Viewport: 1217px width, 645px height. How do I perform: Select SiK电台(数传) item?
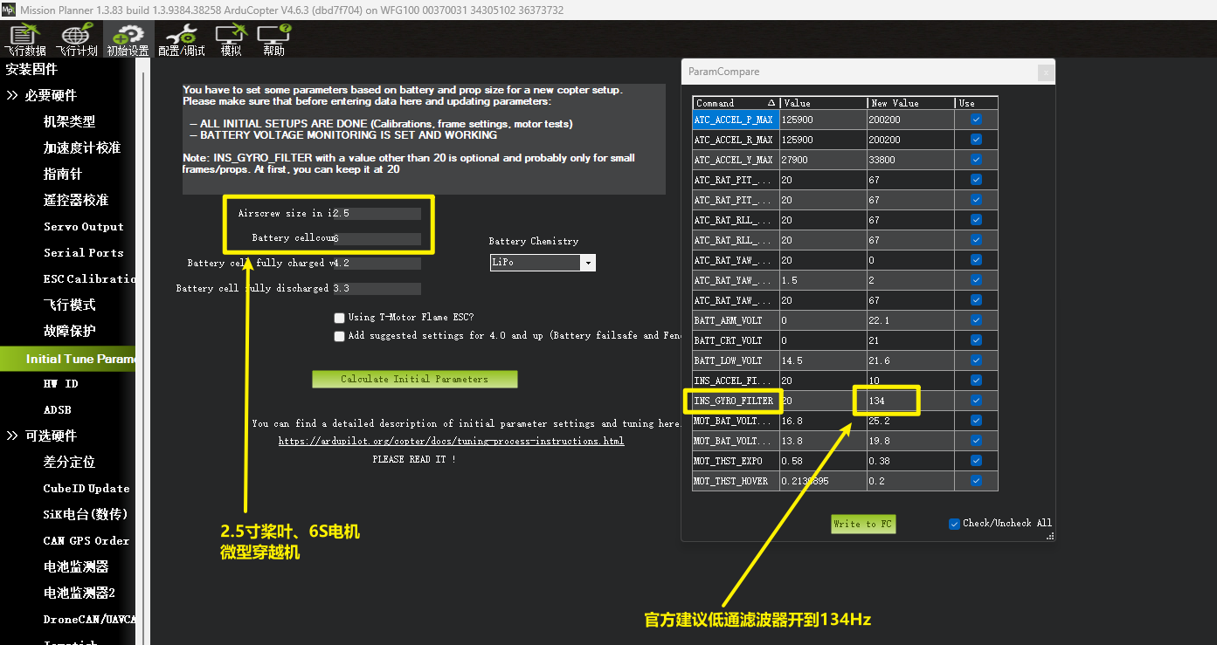pos(86,514)
